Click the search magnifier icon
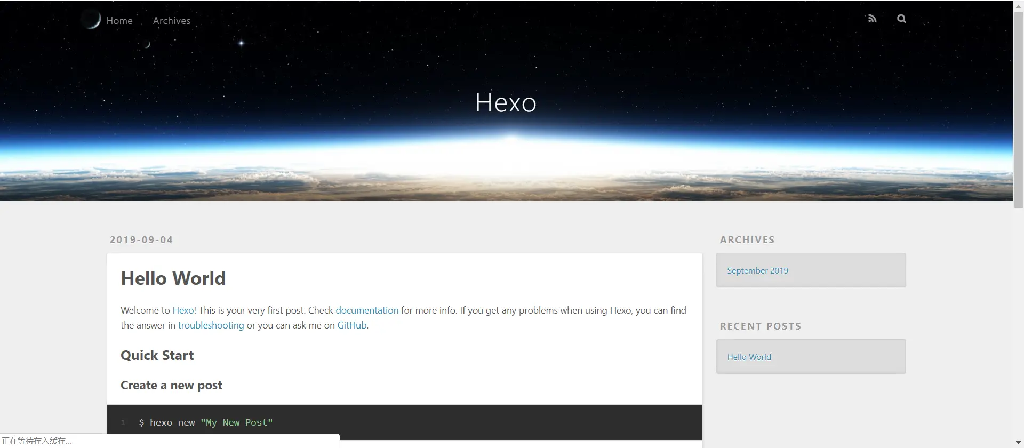The width and height of the screenshot is (1024, 448). coord(901,19)
